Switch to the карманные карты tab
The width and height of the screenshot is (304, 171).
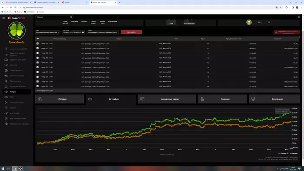pos(167,99)
